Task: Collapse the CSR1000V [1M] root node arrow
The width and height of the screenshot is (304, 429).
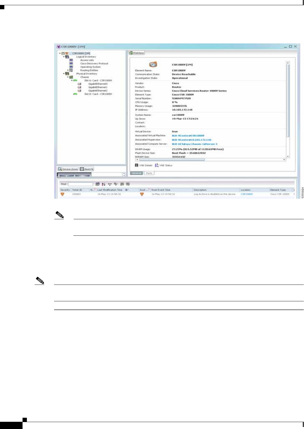Action: [60, 53]
